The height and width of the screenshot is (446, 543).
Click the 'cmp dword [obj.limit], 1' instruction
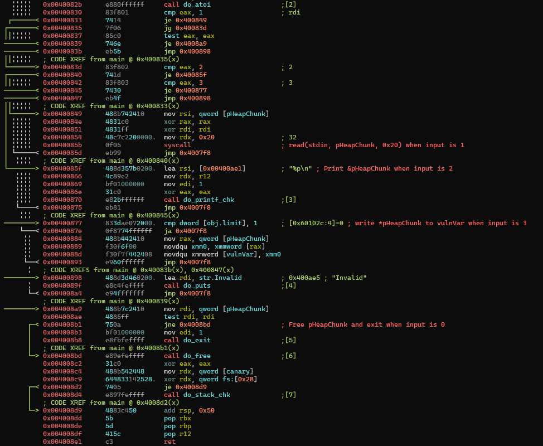pyautogui.click(x=211, y=224)
